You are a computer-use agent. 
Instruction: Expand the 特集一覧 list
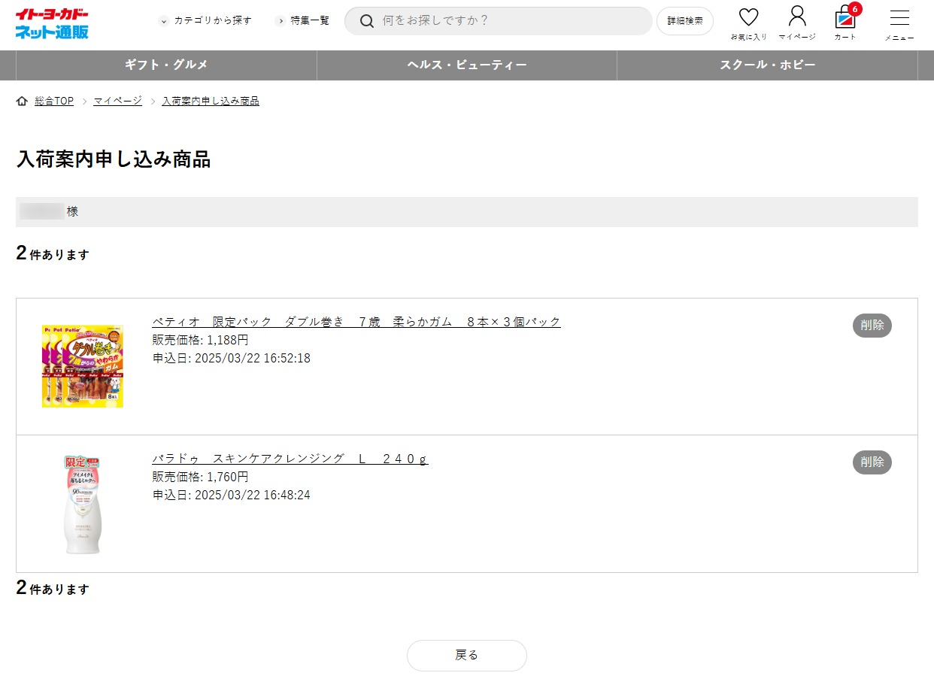302,21
